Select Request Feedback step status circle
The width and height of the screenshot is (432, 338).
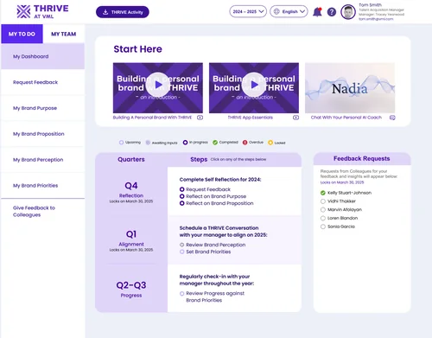pos(181,189)
